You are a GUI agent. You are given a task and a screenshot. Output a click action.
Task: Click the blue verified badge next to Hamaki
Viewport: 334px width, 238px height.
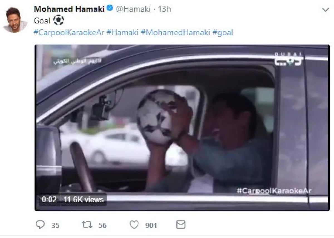point(110,9)
